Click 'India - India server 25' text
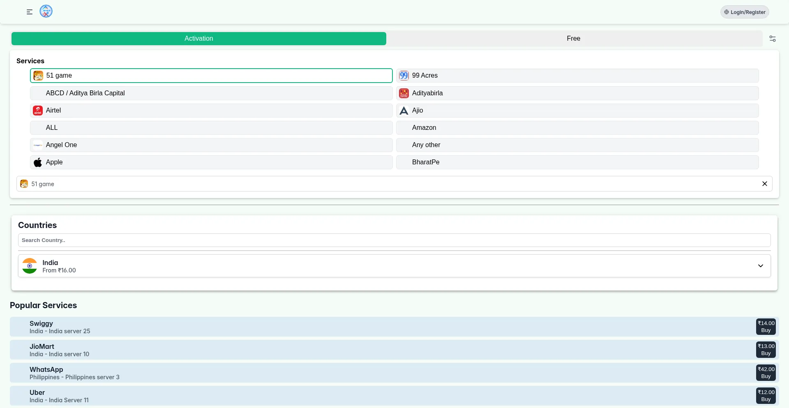The width and height of the screenshot is (789, 408). click(60, 331)
